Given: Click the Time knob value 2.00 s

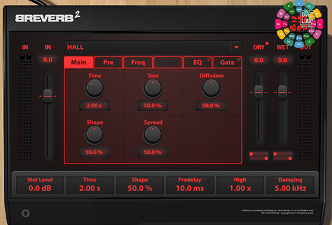Looking at the screenshot, I should tap(94, 105).
